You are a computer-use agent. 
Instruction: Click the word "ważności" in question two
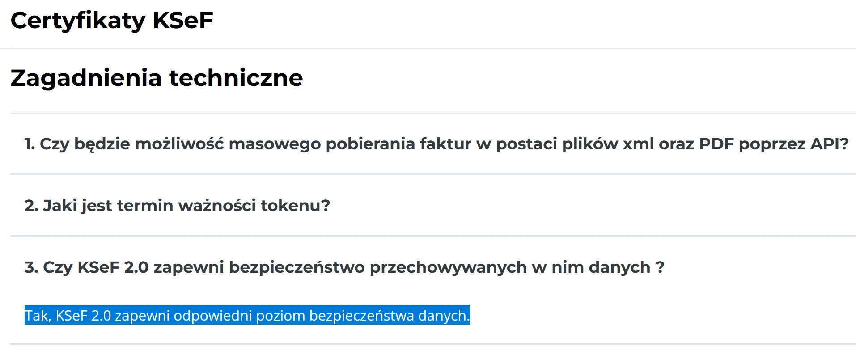[x=217, y=206]
